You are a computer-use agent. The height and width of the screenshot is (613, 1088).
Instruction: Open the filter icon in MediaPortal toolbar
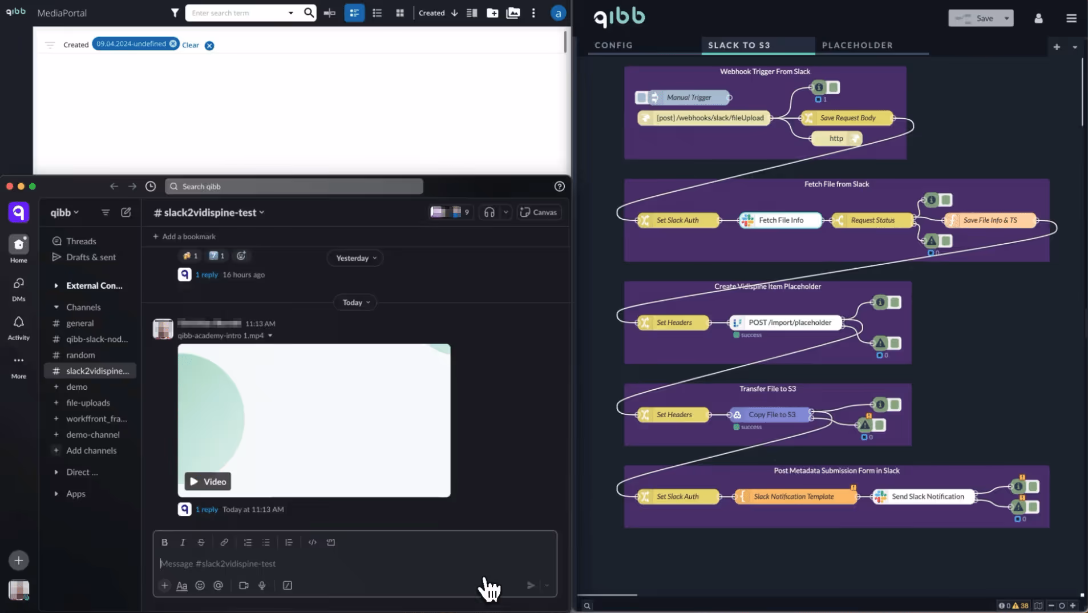pyautogui.click(x=175, y=13)
